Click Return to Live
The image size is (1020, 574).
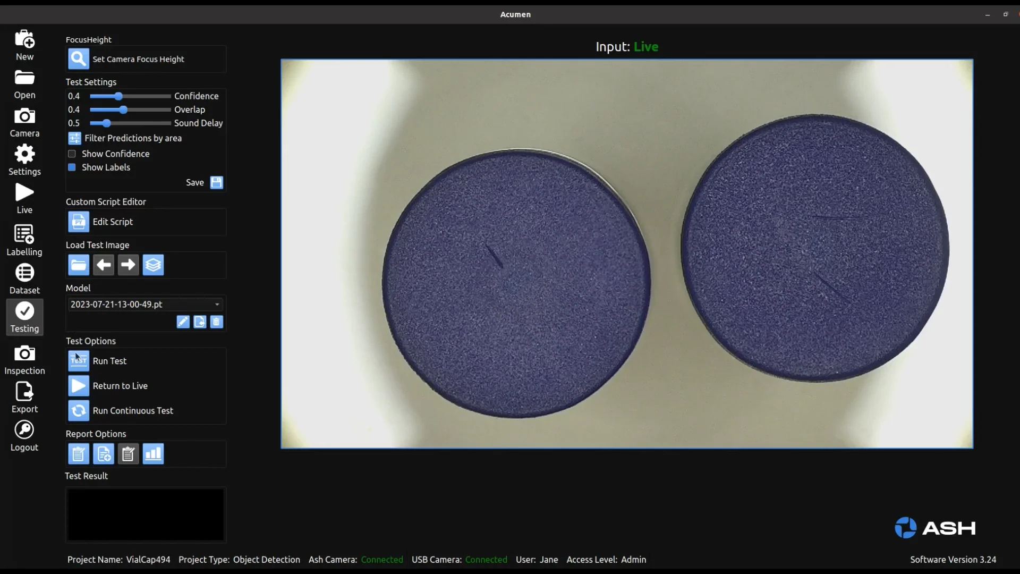[78, 385]
